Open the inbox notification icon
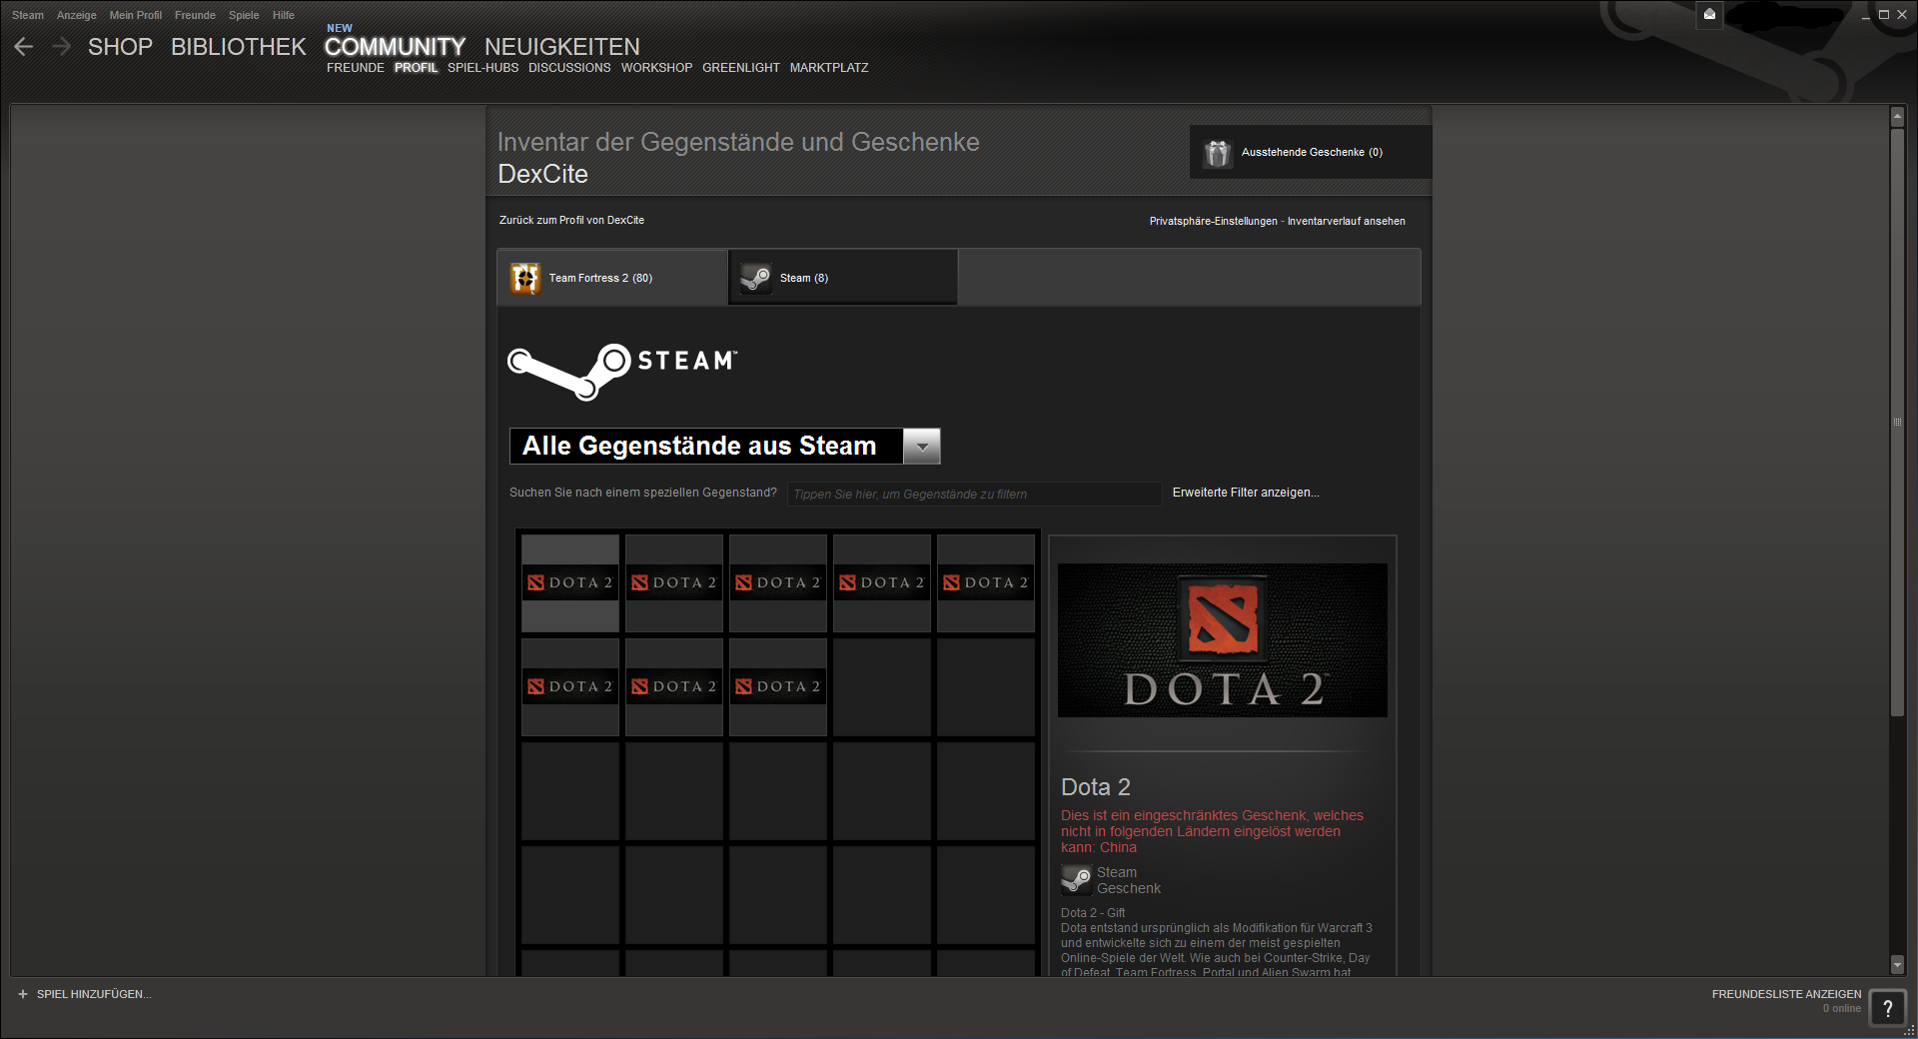Viewport: 1918px width, 1039px height. tap(1709, 14)
